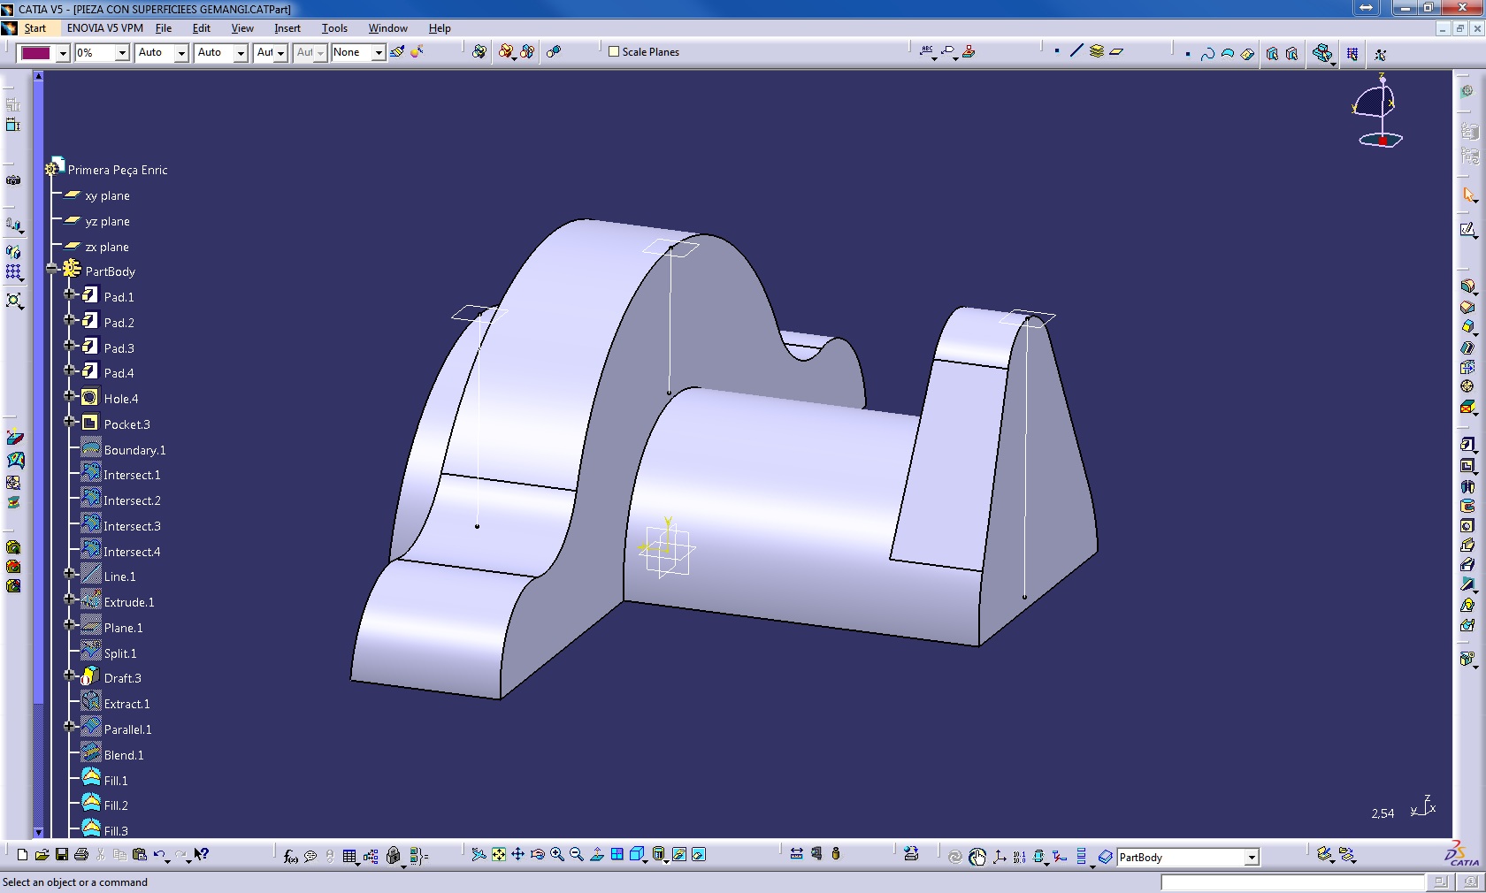1486x893 pixels.
Task: Collapse the PartBody tree node
Action: [51, 269]
